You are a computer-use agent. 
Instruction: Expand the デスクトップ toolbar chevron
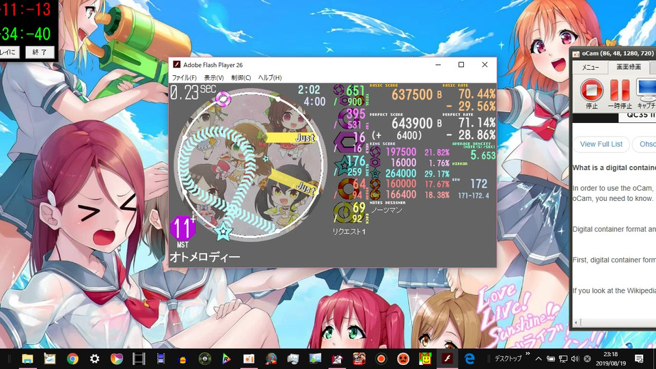(528, 354)
